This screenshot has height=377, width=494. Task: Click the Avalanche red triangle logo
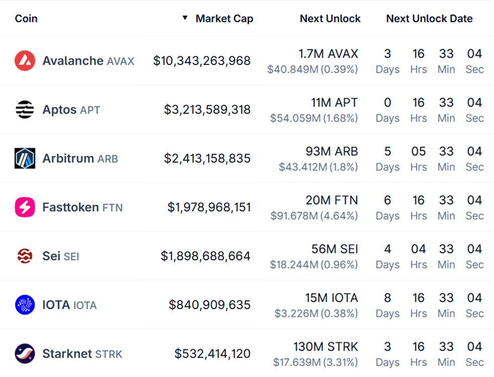click(25, 60)
